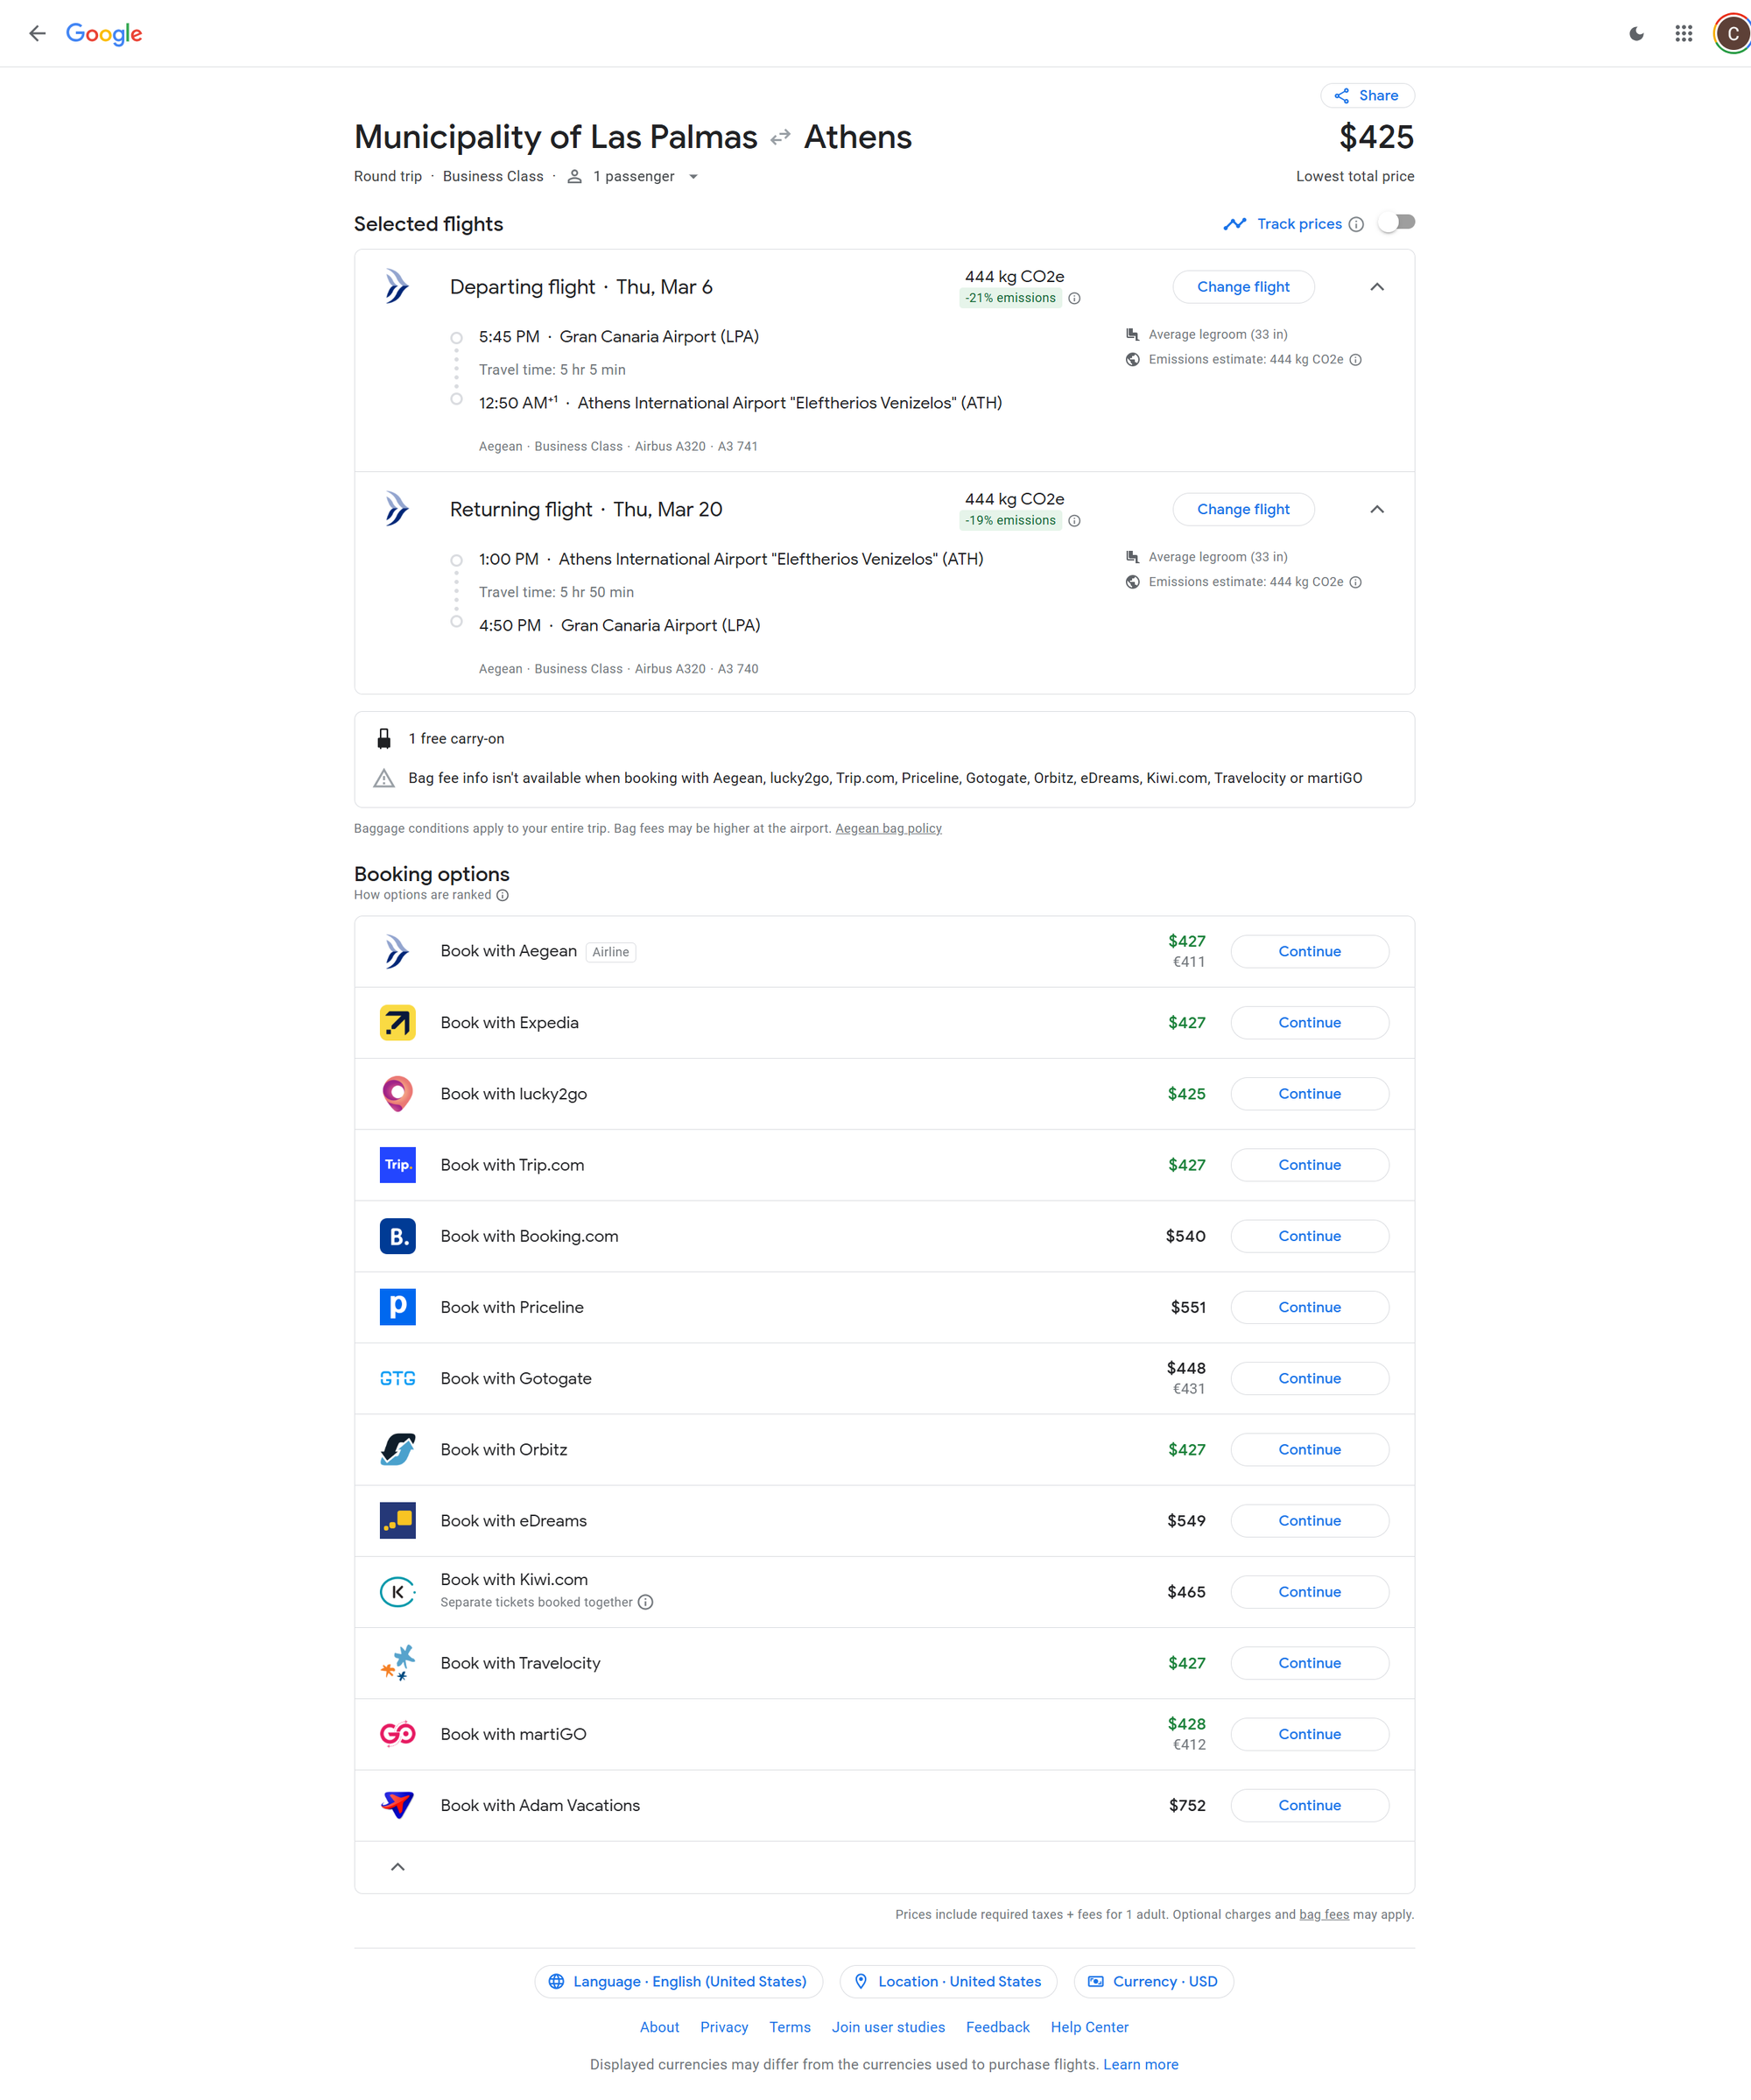Click the back arrow icon

(37, 33)
